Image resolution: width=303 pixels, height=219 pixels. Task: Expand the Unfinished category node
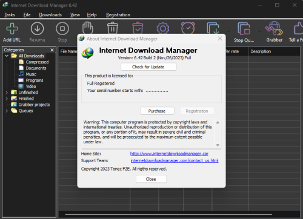tap(7, 93)
